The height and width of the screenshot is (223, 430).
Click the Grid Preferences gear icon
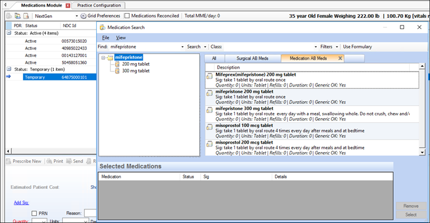(x=84, y=16)
